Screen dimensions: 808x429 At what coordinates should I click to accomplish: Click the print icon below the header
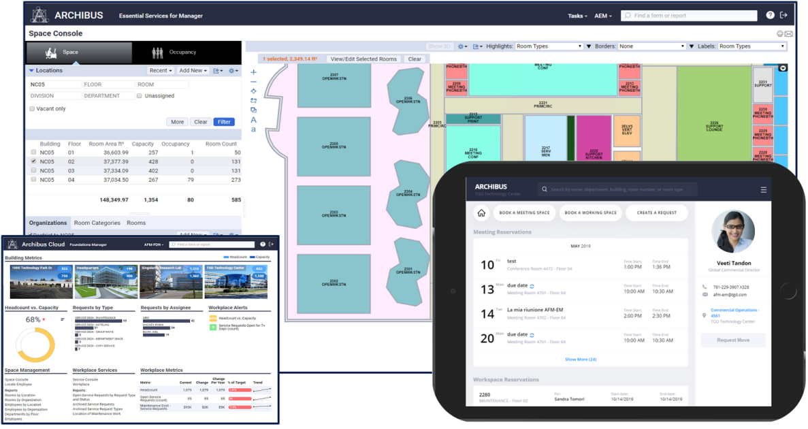tap(780, 34)
